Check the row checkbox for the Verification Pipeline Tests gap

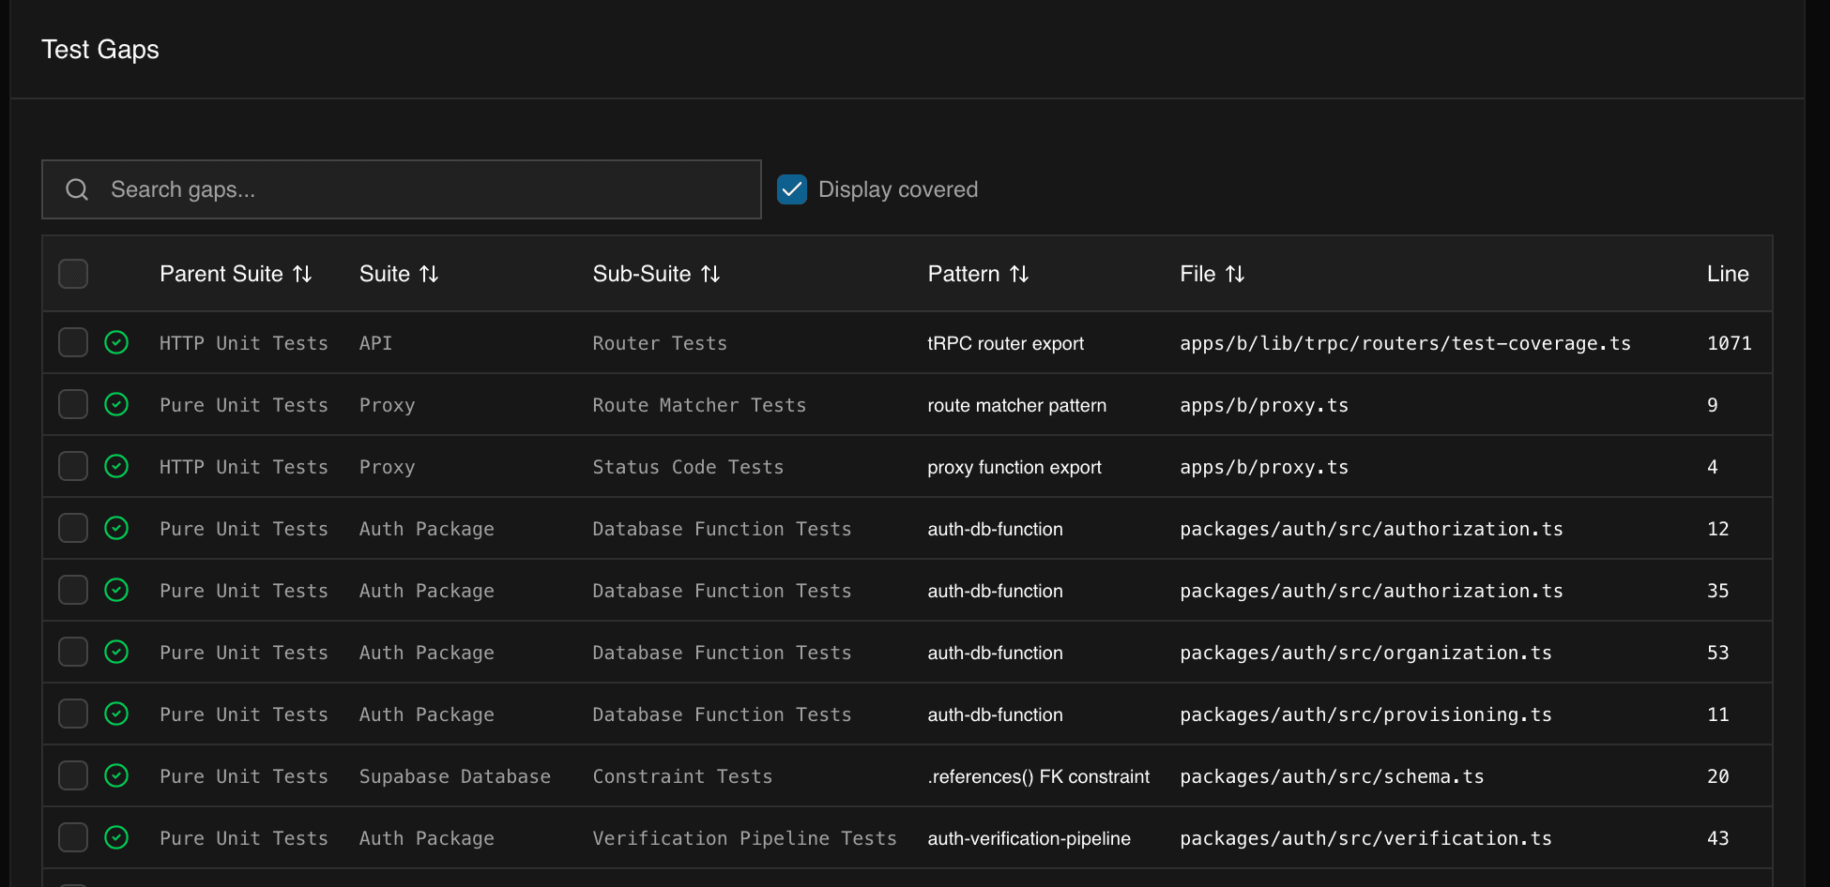72,837
